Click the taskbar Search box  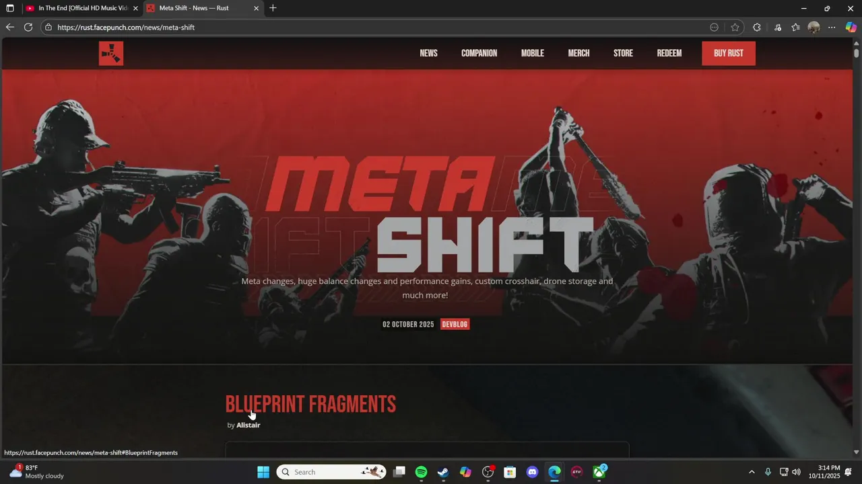[x=331, y=472]
